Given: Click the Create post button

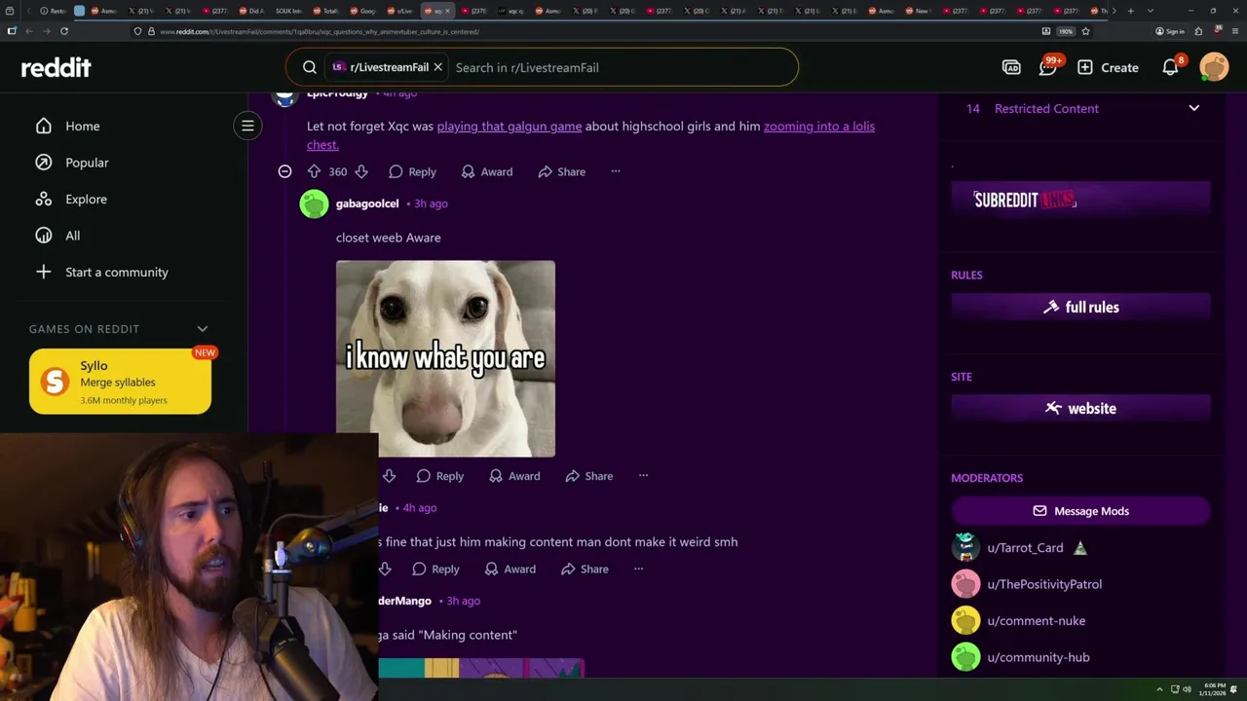Looking at the screenshot, I should click(x=1108, y=67).
